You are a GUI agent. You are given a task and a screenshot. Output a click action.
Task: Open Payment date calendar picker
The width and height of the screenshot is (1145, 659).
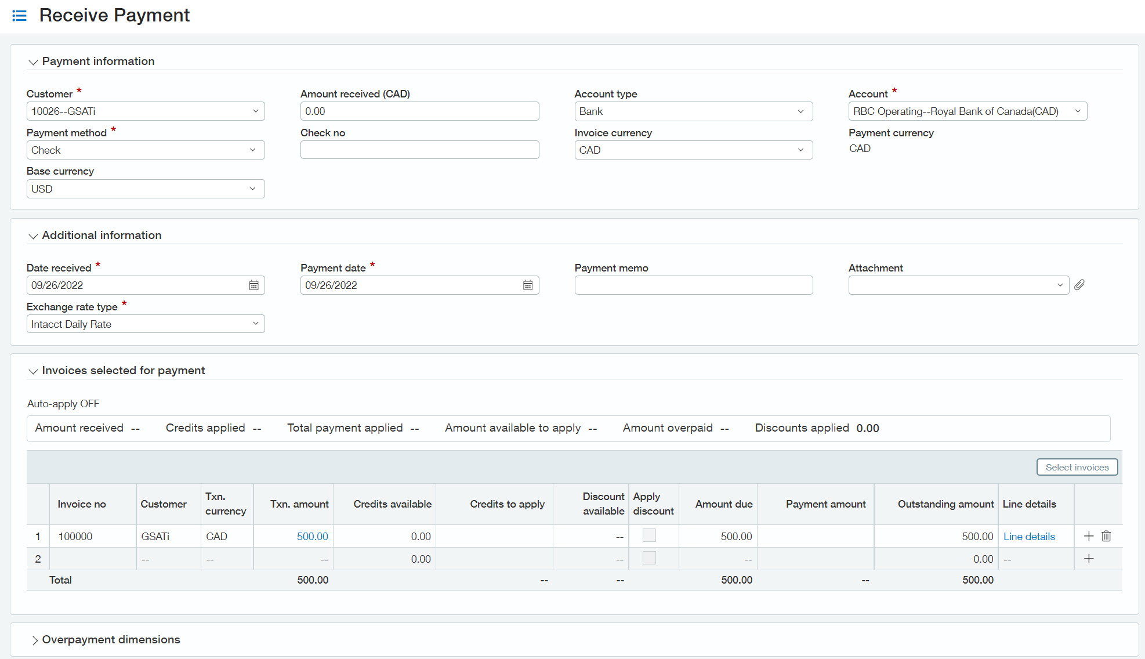point(527,285)
